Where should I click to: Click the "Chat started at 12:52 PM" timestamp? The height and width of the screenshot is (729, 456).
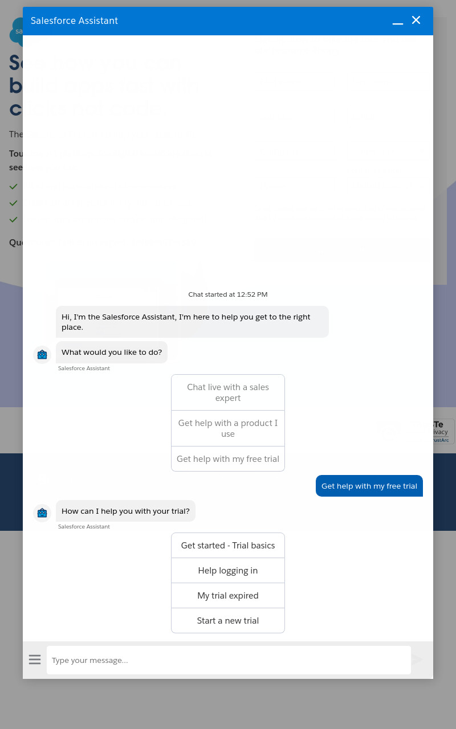click(x=228, y=294)
